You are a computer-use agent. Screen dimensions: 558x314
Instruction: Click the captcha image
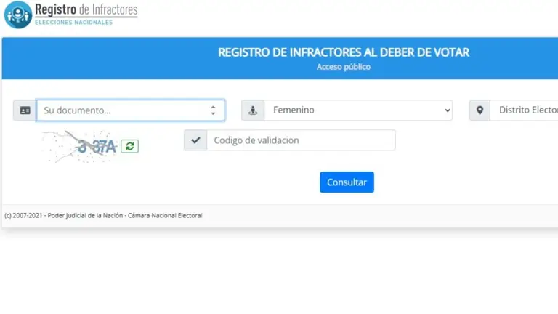[80, 146]
